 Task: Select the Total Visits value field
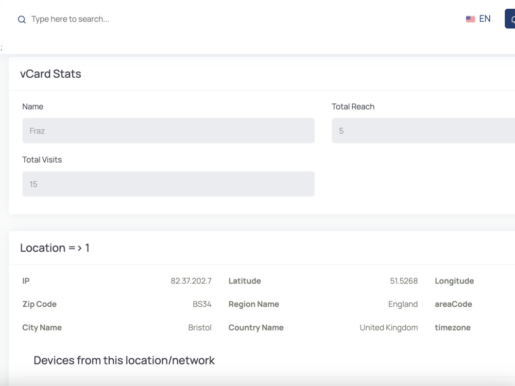point(168,183)
